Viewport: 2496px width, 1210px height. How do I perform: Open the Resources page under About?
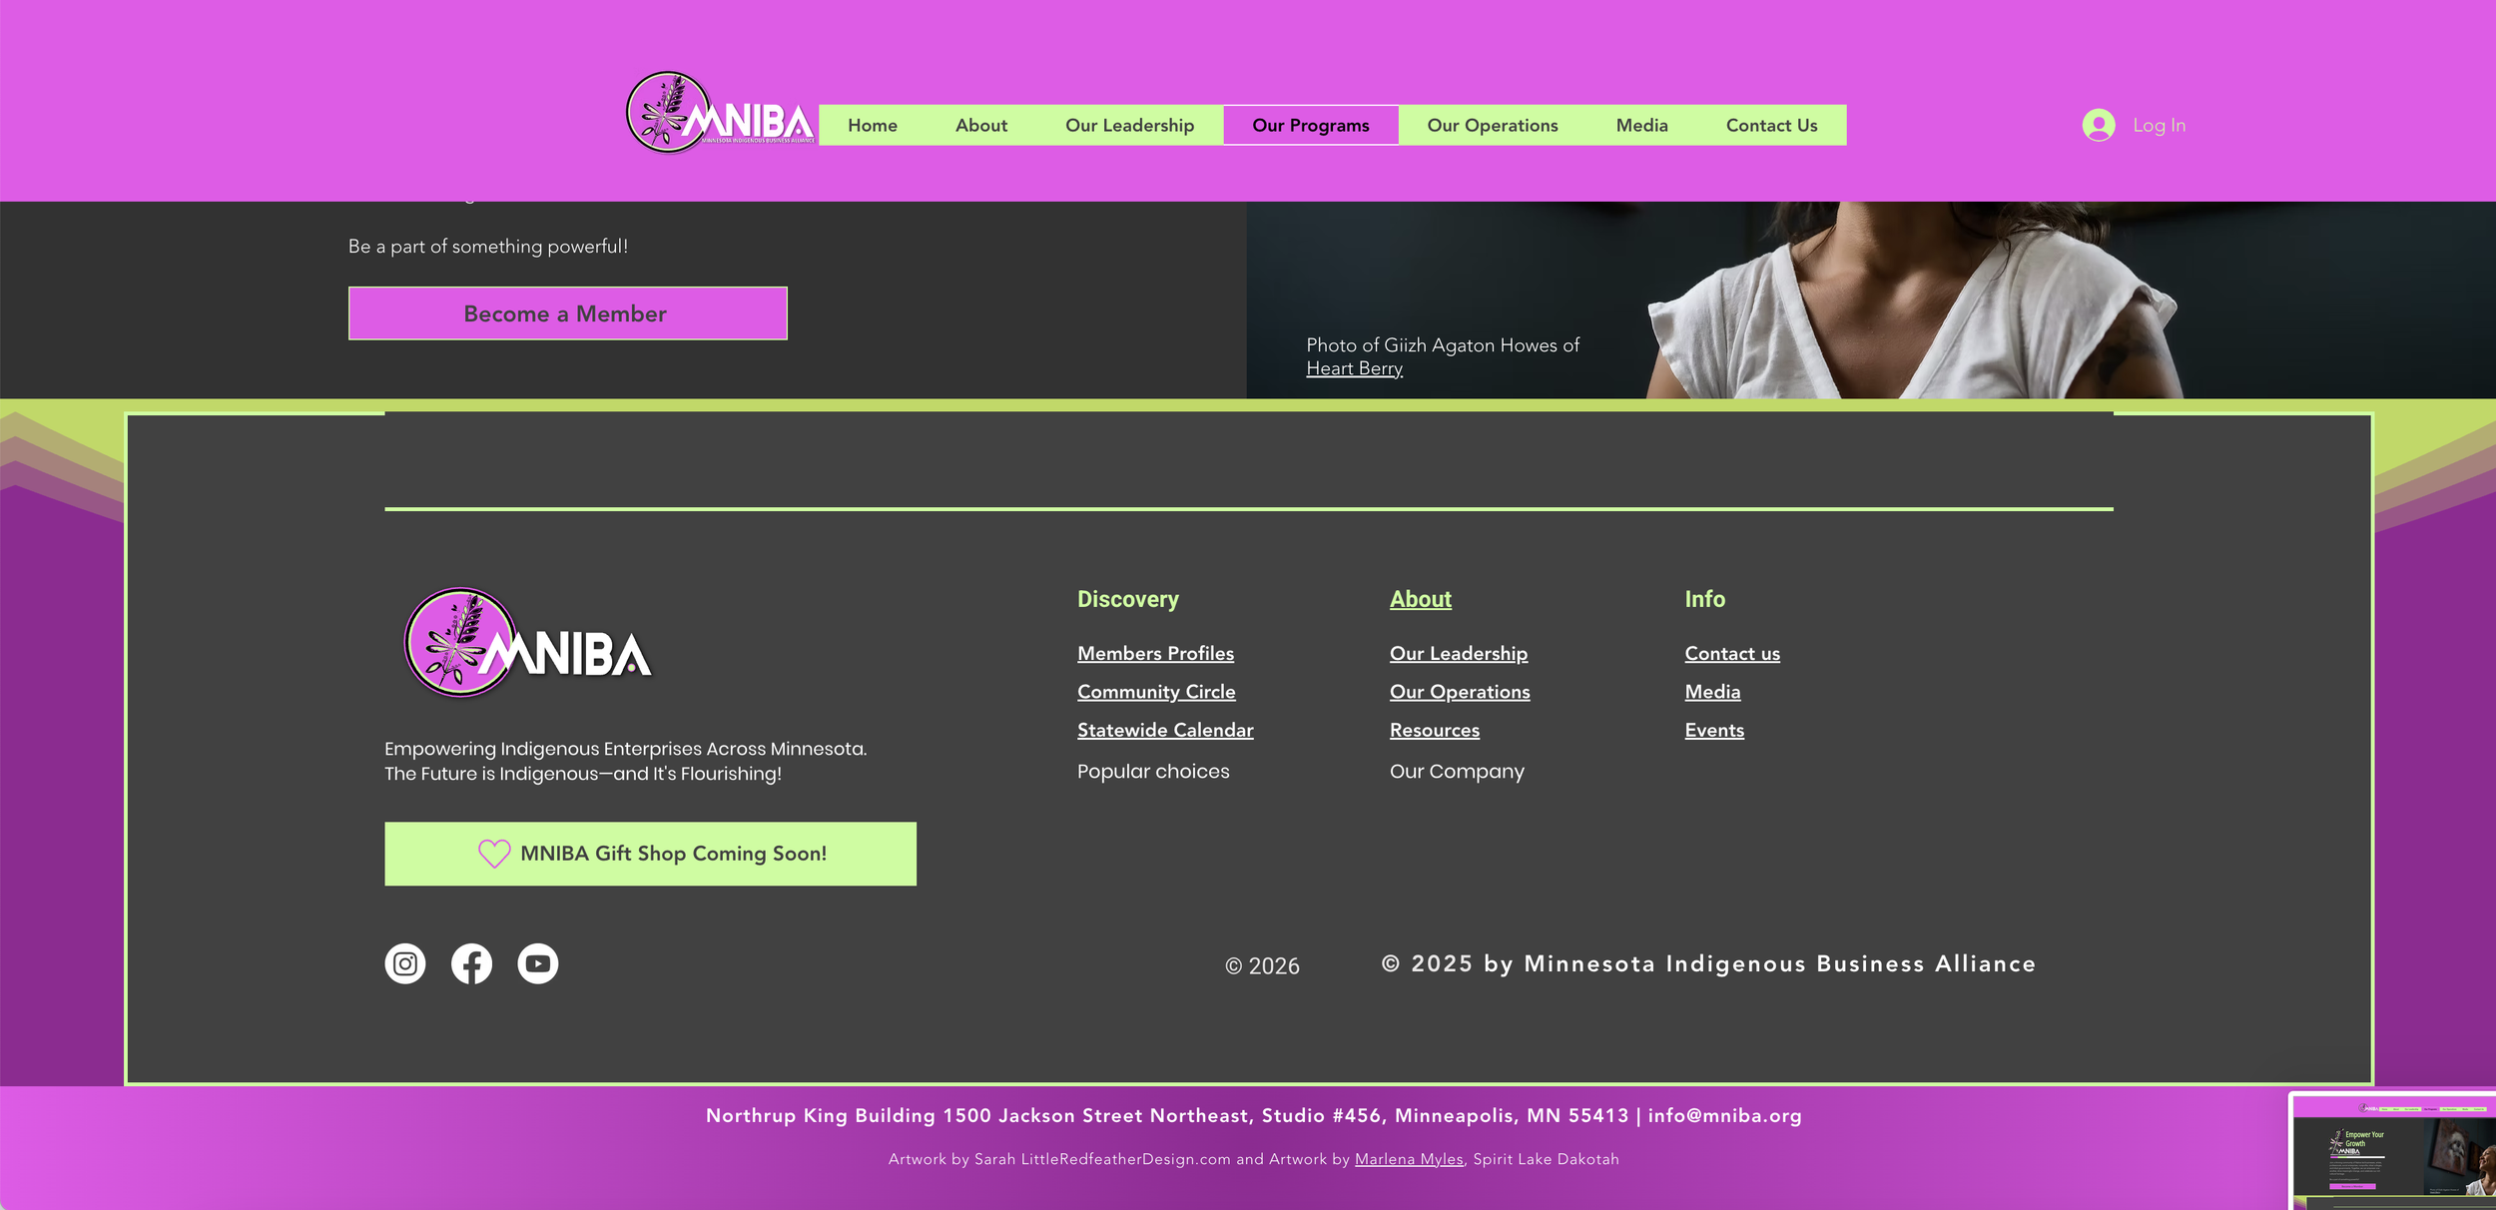pos(1435,730)
